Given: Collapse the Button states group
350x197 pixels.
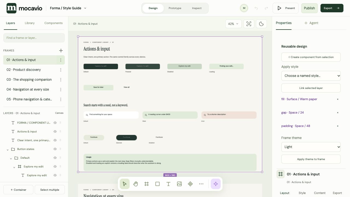Looking at the screenshot, I should tap(8, 149).
